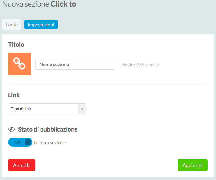Image resolution: width=216 pixels, height=180 pixels.
Task: Focus the Nome sezione input field
Action: pos(75,64)
